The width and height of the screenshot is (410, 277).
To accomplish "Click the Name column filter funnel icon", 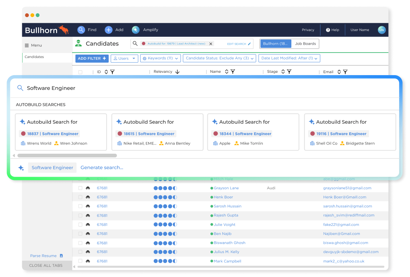I will pyautogui.click(x=233, y=72).
